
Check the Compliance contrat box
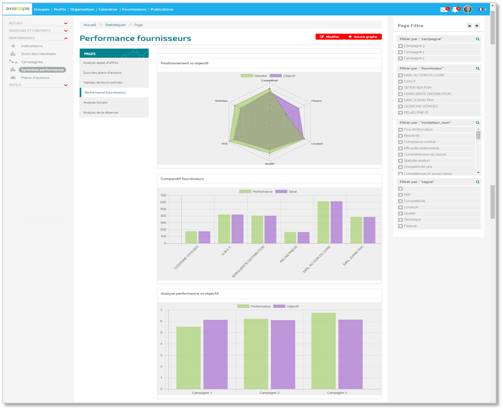[400, 142]
